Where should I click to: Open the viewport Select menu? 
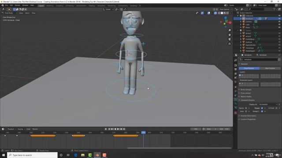(x=27, y=13)
